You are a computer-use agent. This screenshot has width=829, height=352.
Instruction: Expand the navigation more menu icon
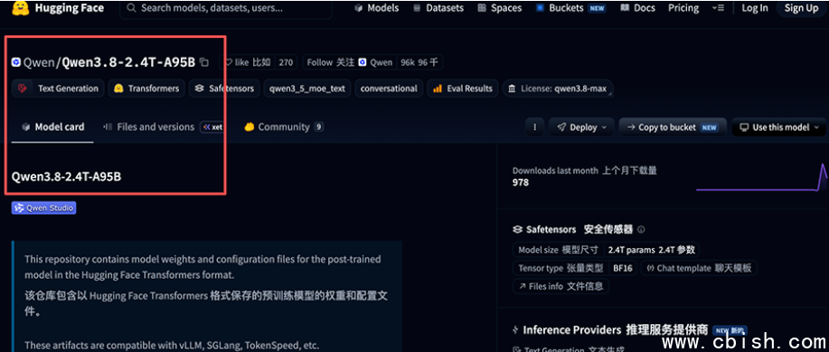(719, 8)
